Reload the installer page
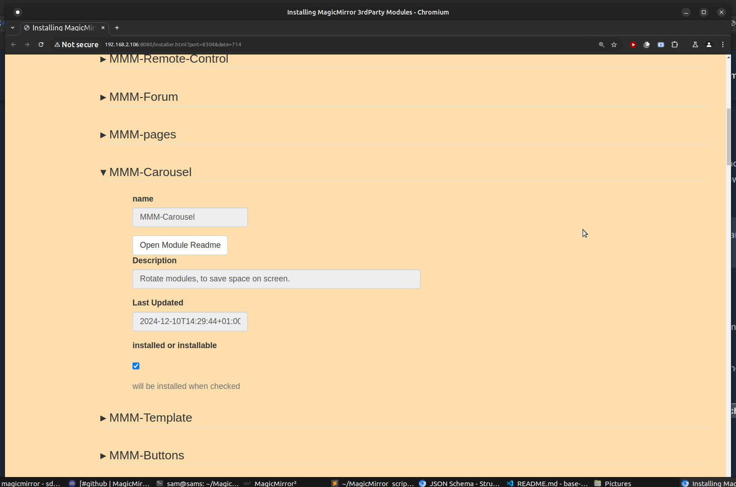 41,44
